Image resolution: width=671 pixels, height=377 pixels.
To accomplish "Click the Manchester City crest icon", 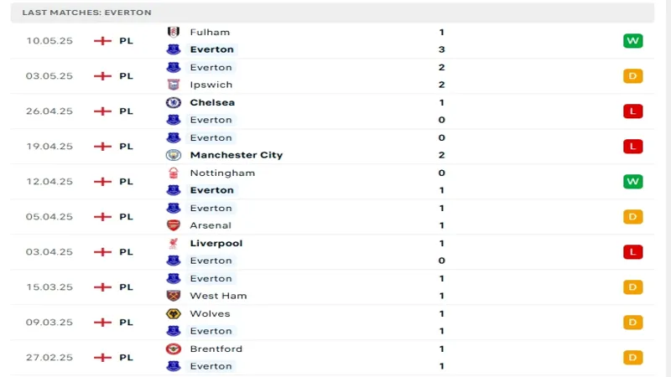I will click(174, 155).
